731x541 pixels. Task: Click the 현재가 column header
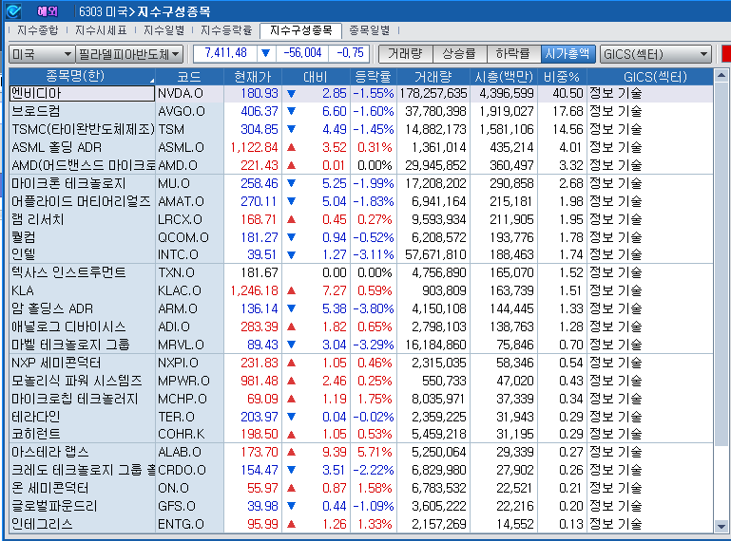[252, 76]
